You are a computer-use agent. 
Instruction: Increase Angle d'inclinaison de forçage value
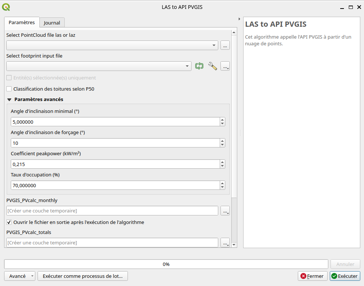[222, 141]
